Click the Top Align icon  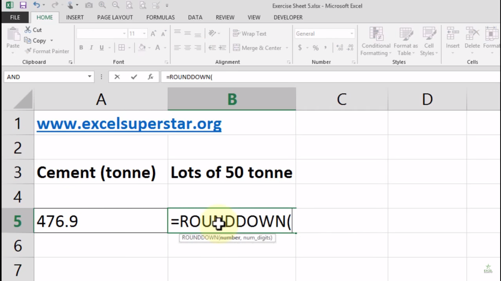pyautogui.click(x=178, y=33)
